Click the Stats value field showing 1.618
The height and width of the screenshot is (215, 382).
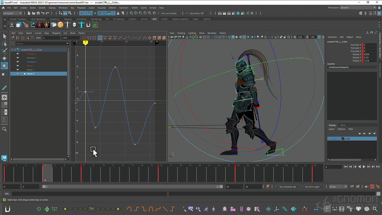tap(70, 38)
